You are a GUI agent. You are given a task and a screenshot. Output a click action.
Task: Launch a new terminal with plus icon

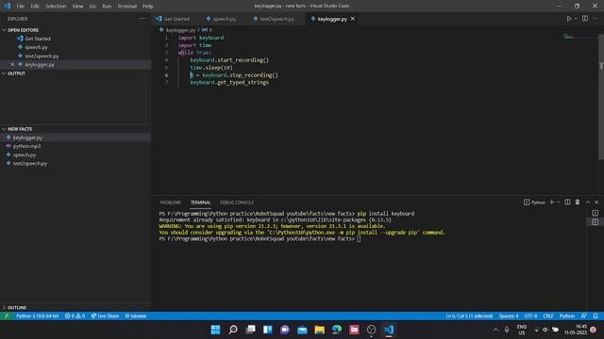551,202
